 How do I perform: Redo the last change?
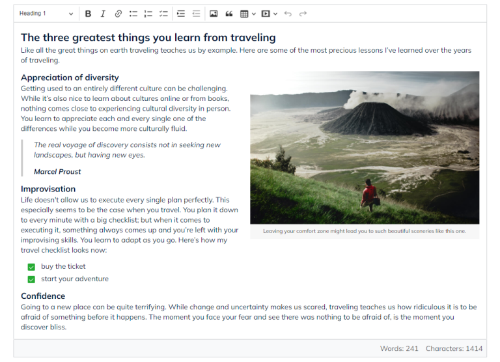(303, 14)
